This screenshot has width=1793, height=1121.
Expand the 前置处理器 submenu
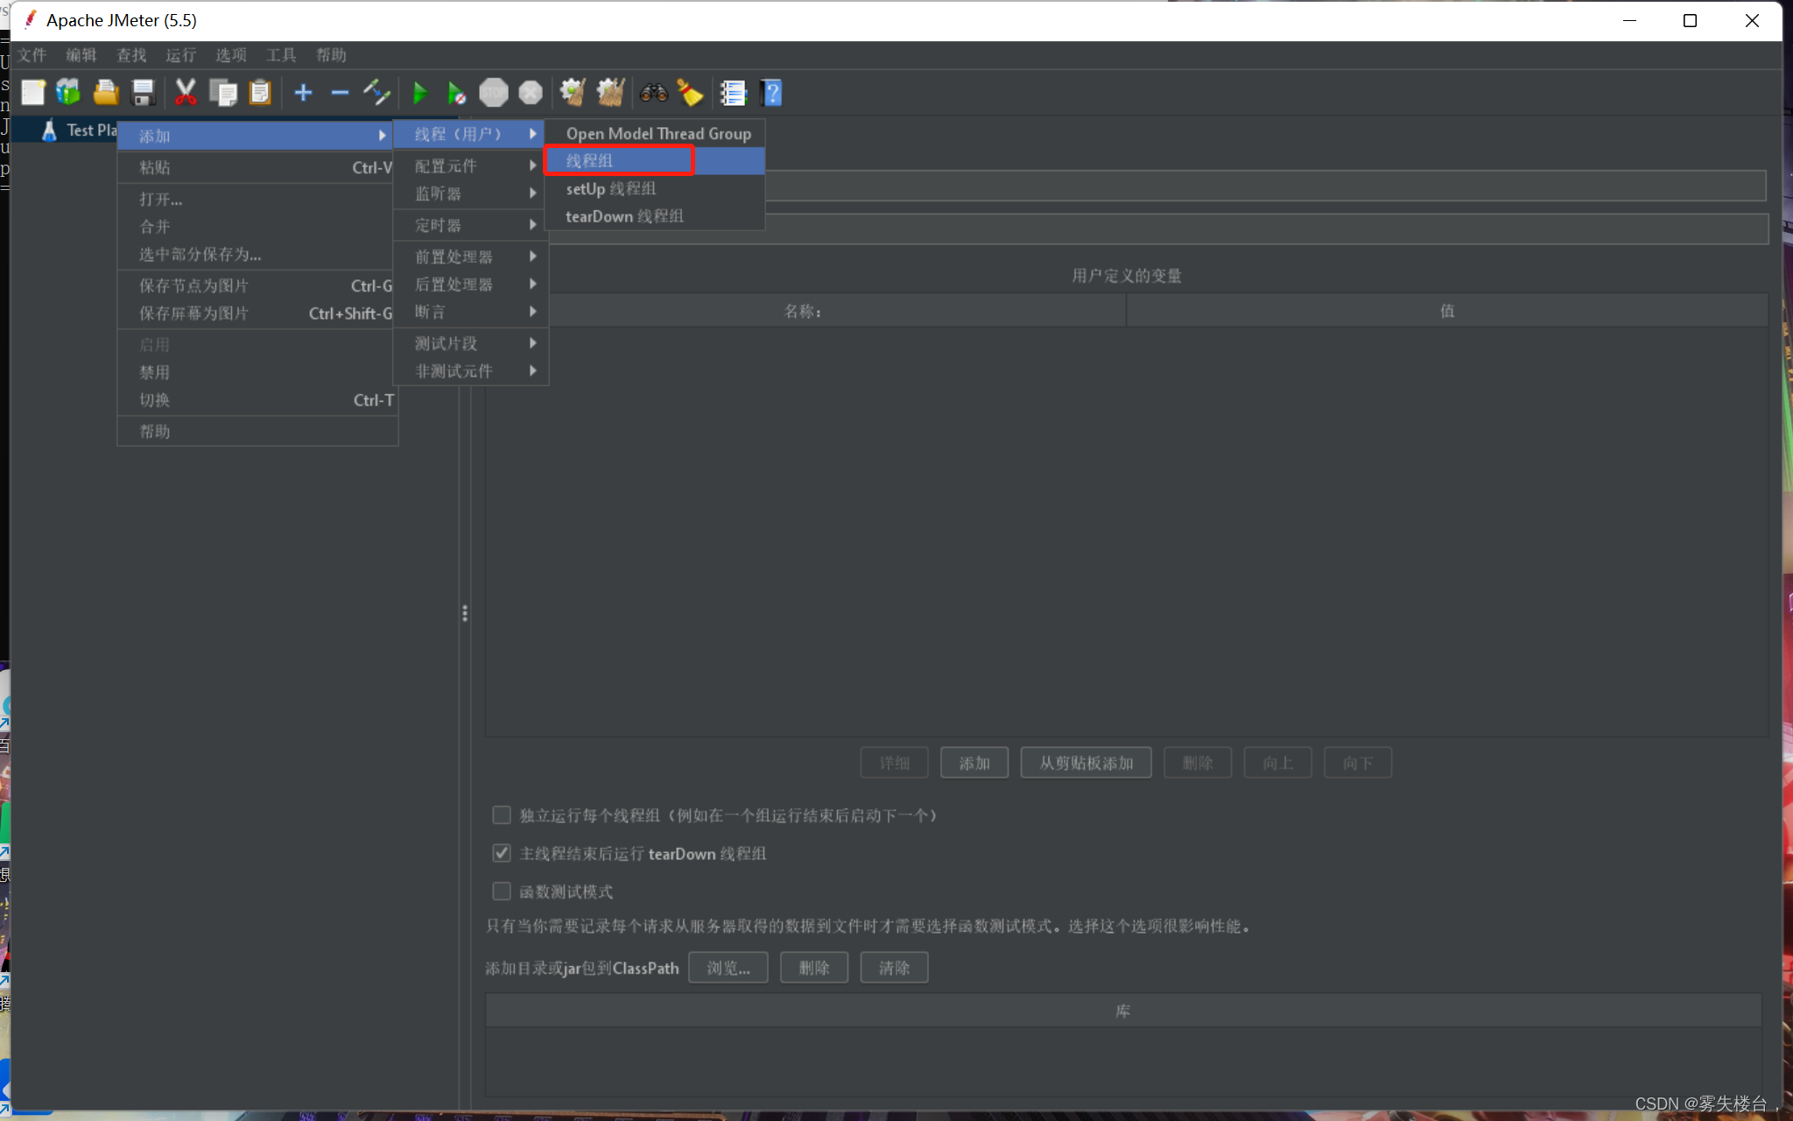[470, 257]
